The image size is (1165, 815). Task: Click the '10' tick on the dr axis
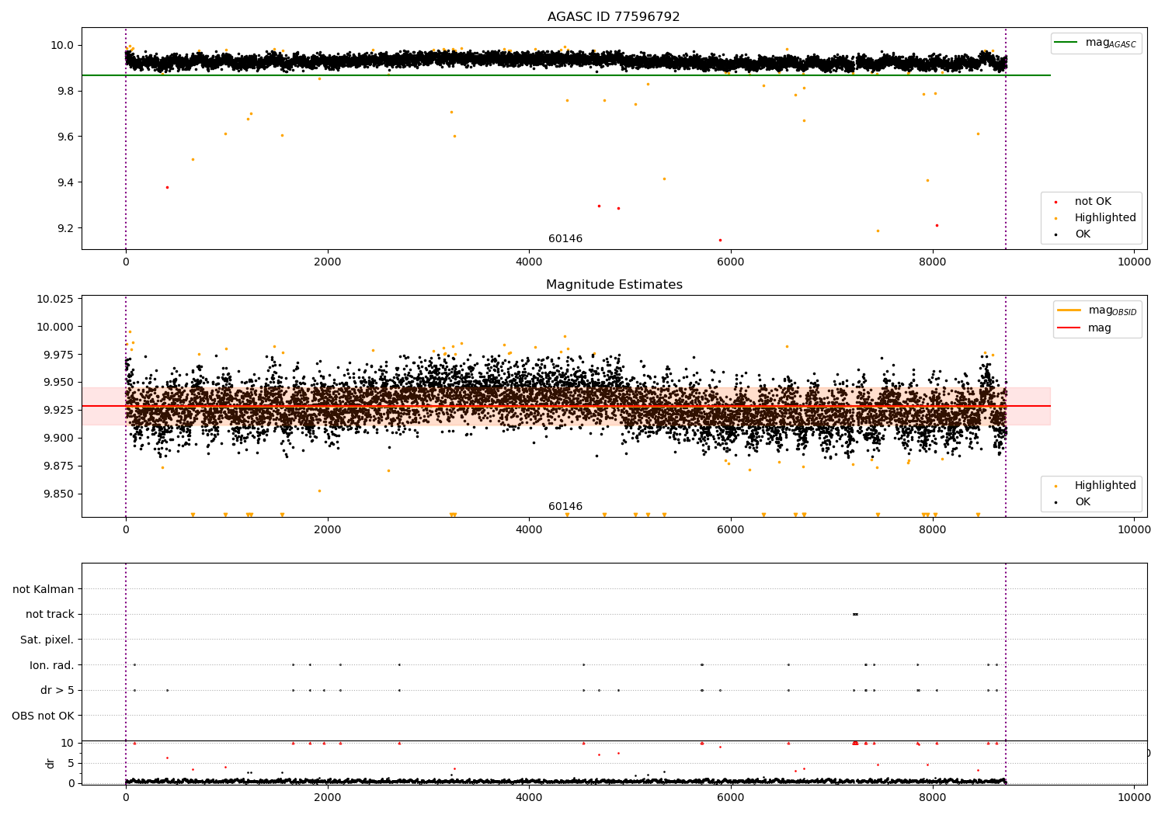coord(68,743)
